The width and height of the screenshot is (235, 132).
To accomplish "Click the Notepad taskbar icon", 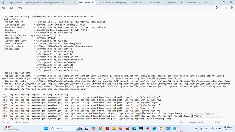I will pyautogui.click(x=175, y=128).
